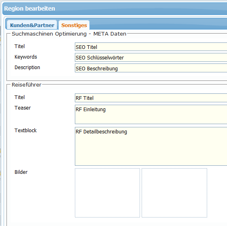Click inside the RF Einleitung teaser textarea
The image size is (227, 226).
pyautogui.click(x=151, y=114)
